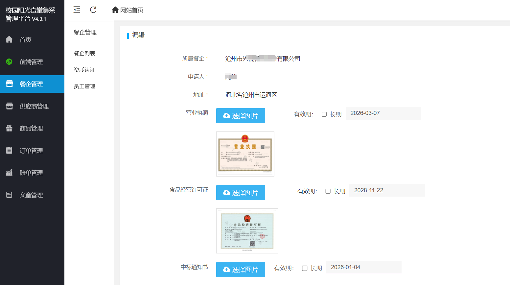Click 选择图片 button for 营业执照
This screenshot has width=510, height=285.
pyautogui.click(x=241, y=116)
